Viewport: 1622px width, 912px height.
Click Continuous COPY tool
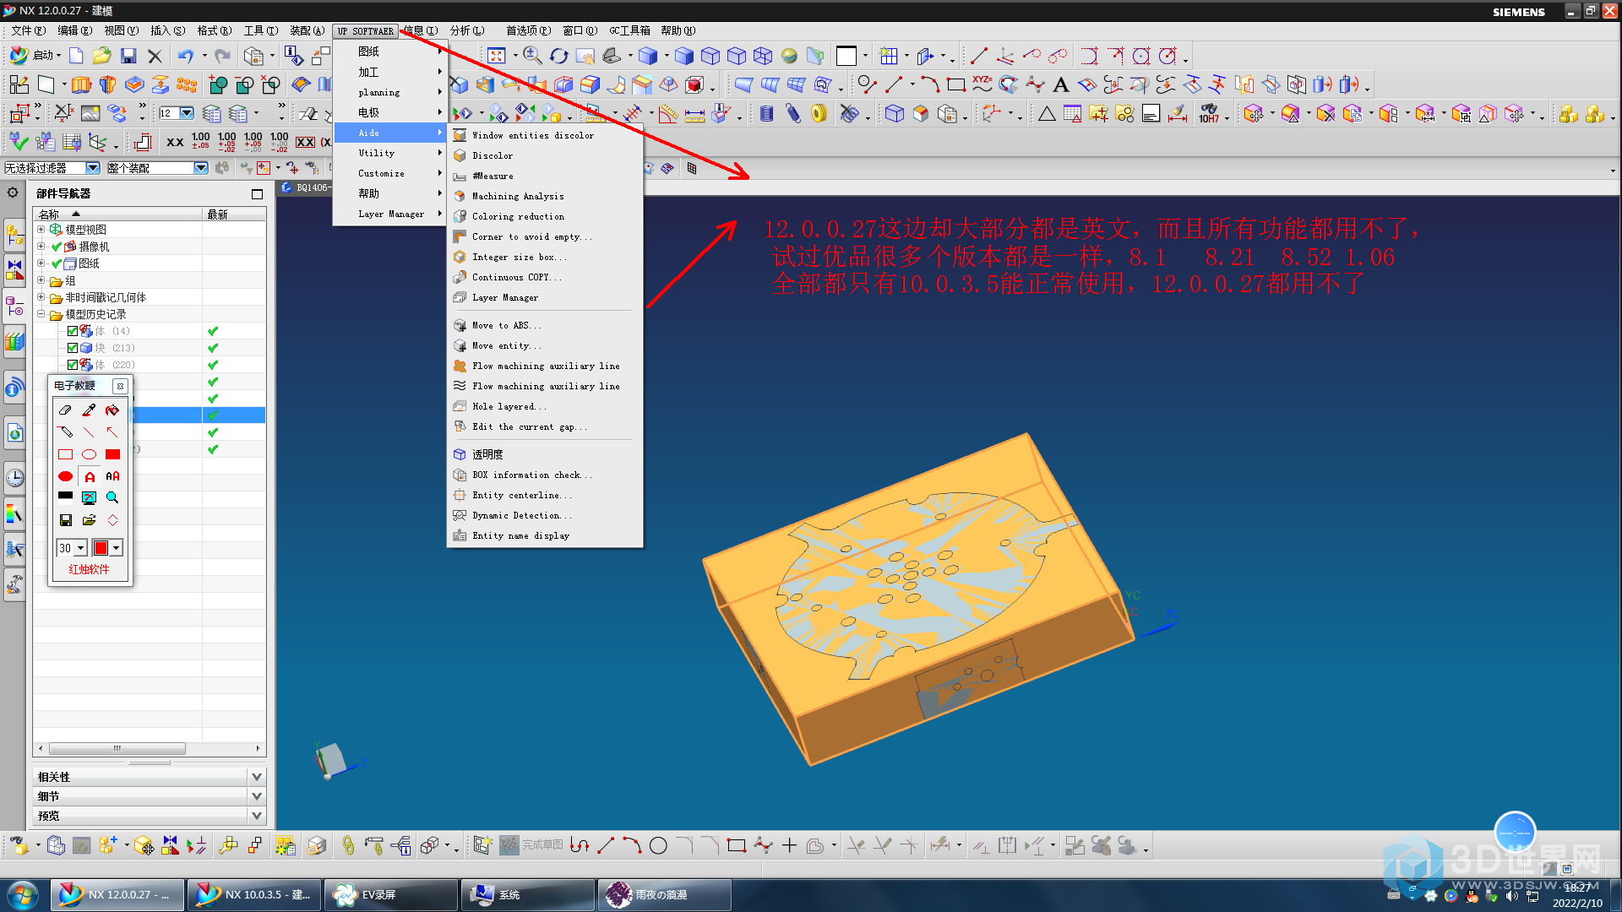518,277
